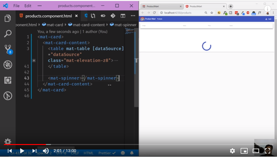This screenshot has width=277, height=157.
Task: Reload the localhost products page
Action: 154,13
